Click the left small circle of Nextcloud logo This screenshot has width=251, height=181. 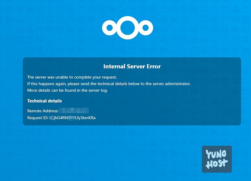pos(109,28)
